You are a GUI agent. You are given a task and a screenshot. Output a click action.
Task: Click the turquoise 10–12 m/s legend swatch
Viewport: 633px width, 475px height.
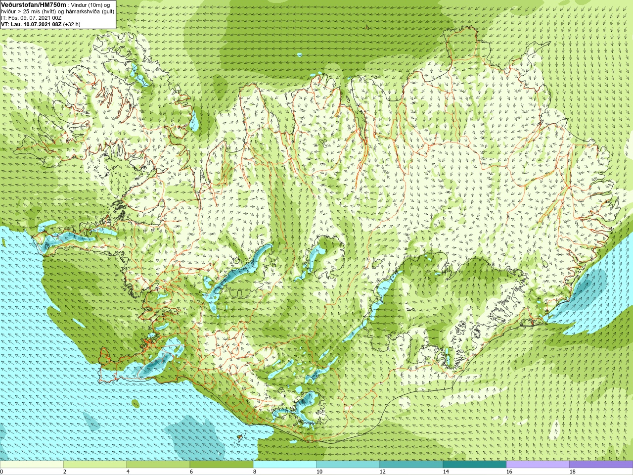pos(348,465)
